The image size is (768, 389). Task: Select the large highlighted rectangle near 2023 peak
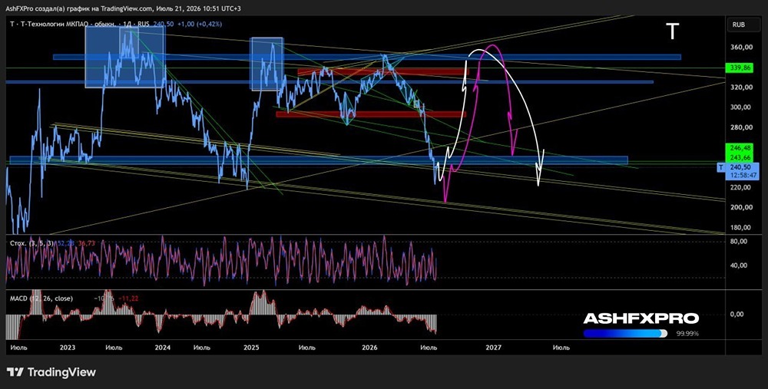tap(125, 58)
